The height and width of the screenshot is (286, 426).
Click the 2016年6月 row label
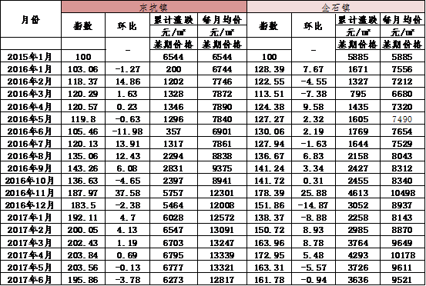click(x=30, y=131)
